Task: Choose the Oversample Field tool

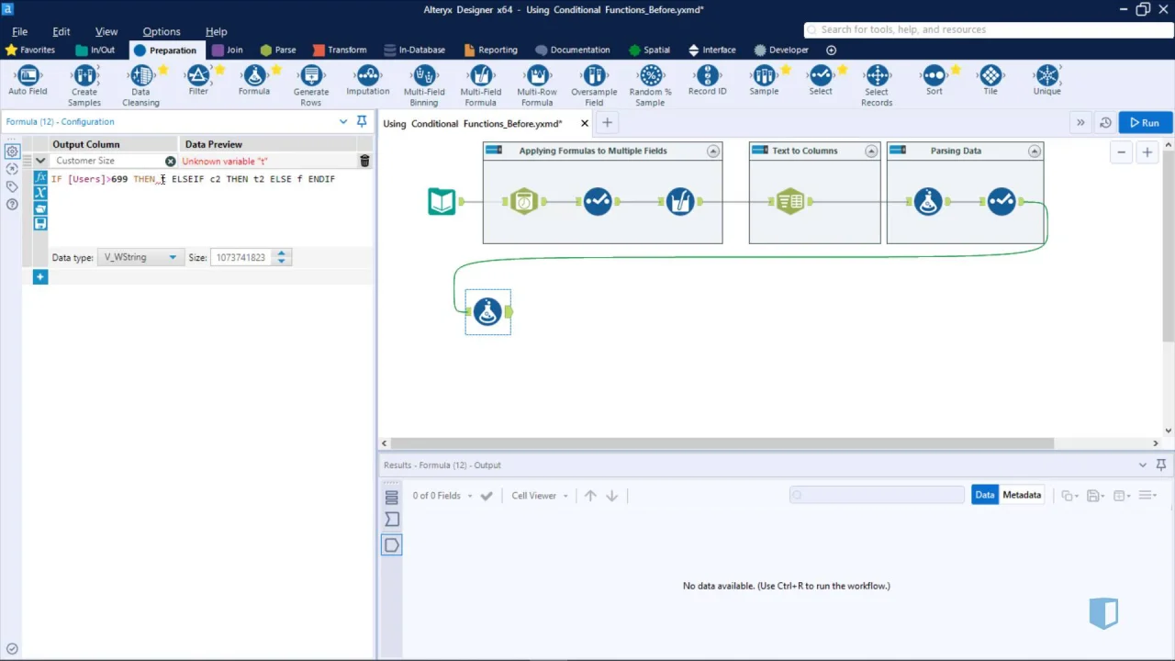Action: [x=594, y=86]
